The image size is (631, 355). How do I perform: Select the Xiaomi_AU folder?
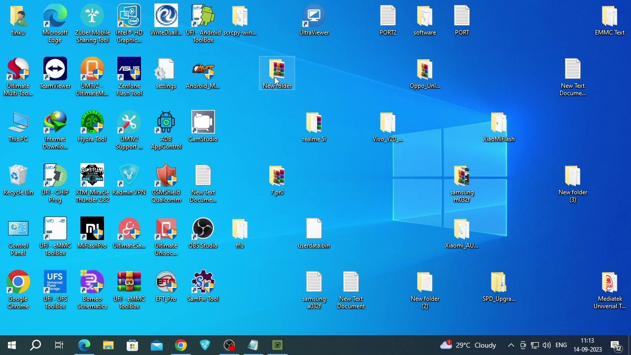coord(462,234)
